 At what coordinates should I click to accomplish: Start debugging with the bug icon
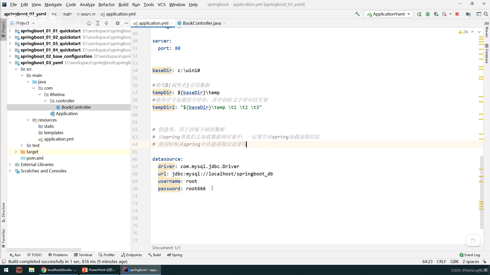click(428, 14)
